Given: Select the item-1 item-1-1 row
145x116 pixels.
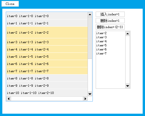Looking at the screenshot, I should point(47,23).
